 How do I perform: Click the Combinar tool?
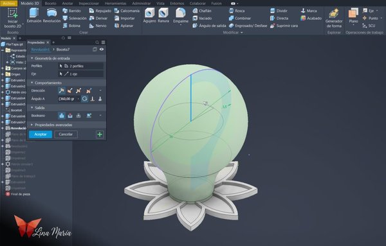[x=240, y=18]
